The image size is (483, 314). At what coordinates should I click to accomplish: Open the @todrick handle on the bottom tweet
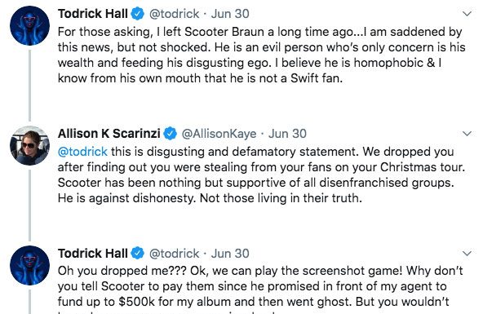174,254
